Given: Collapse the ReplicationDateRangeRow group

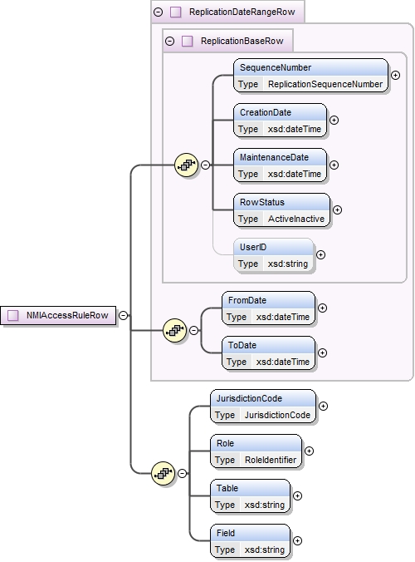Looking at the screenshot, I should point(159,12).
